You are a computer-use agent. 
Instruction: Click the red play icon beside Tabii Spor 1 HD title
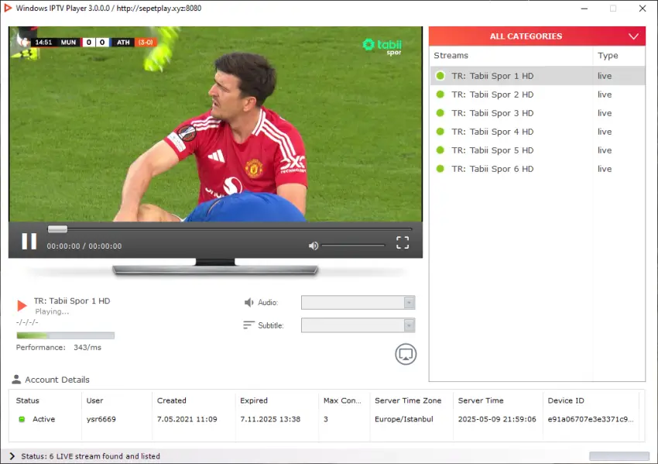click(22, 305)
